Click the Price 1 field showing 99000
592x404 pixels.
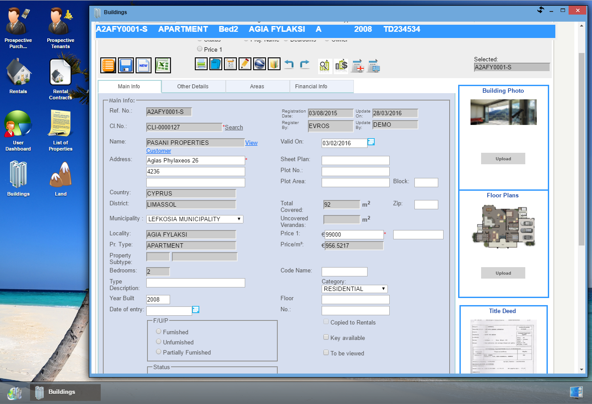coord(354,234)
